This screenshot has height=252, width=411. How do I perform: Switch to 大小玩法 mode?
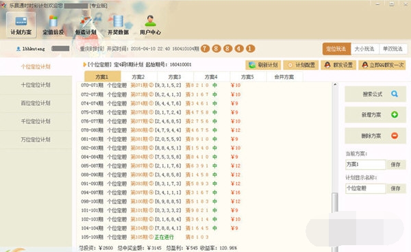coord(365,49)
